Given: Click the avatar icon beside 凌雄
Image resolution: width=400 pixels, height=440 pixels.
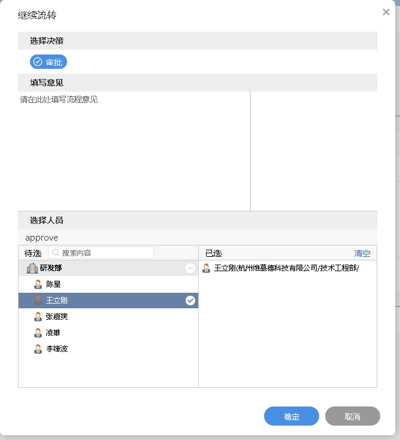Looking at the screenshot, I should (x=38, y=333).
